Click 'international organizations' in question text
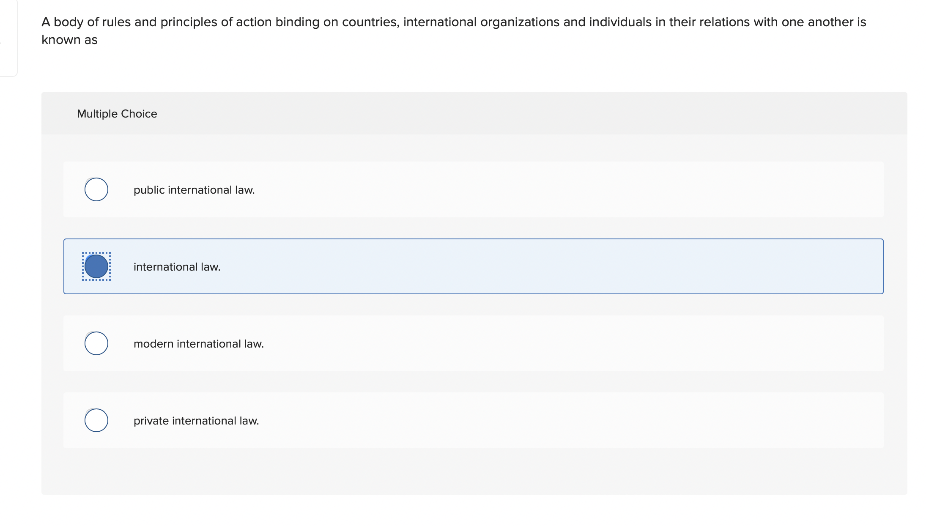The image size is (926, 526). pos(481,22)
